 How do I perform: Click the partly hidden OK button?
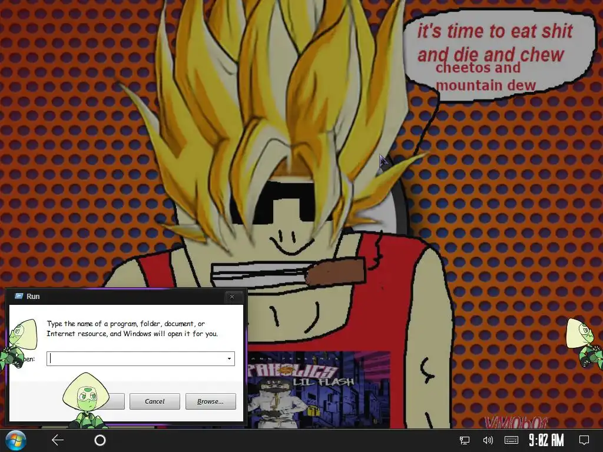click(x=116, y=401)
